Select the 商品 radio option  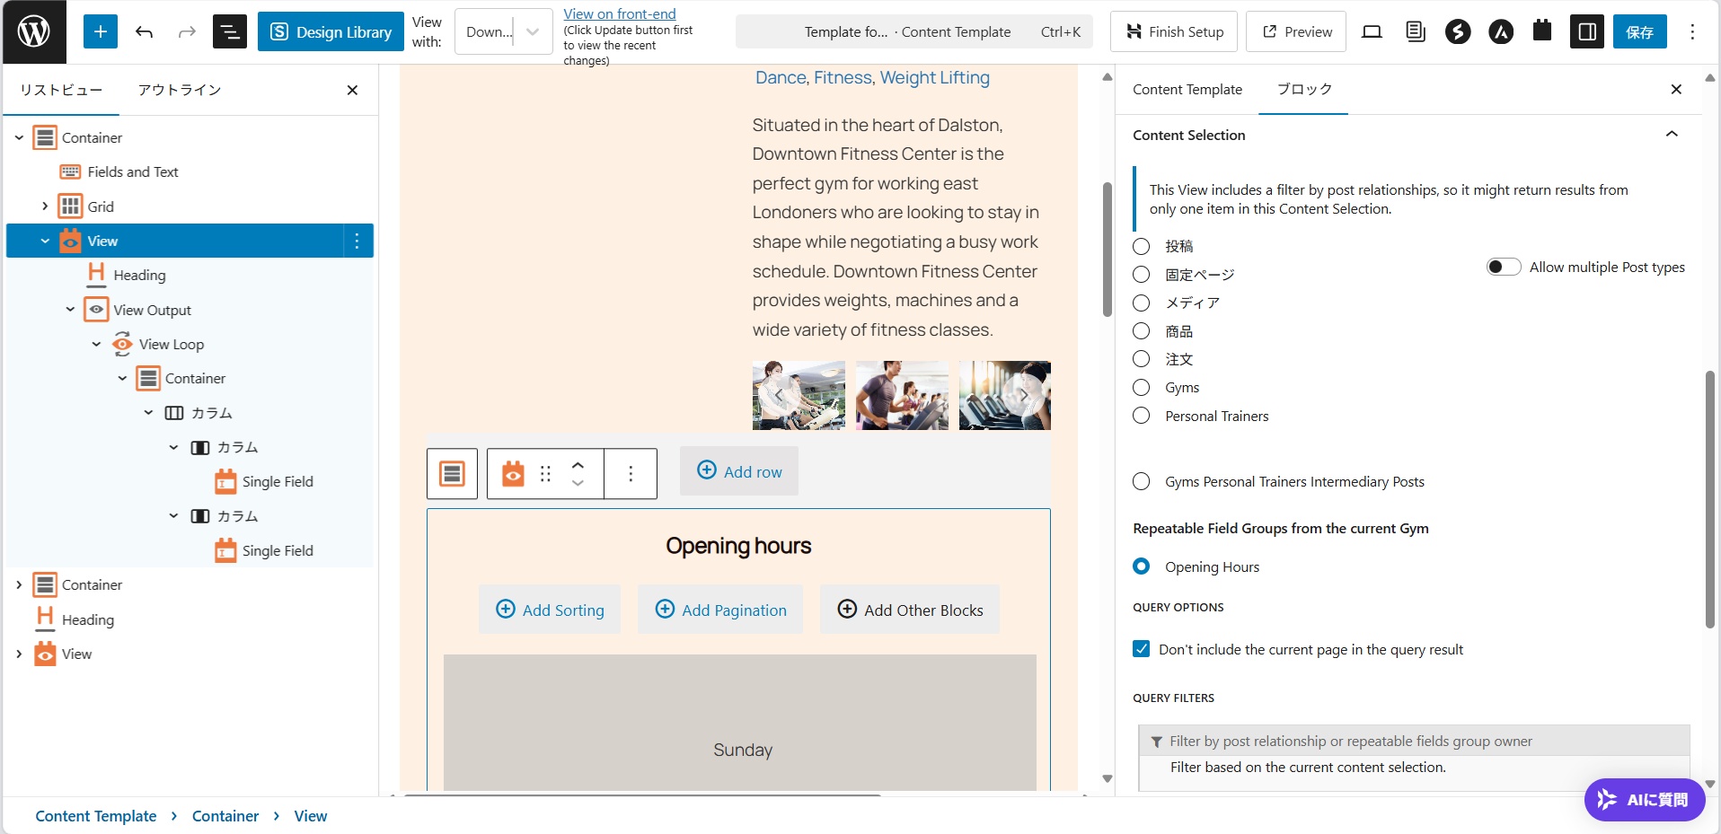(1142, 331)
